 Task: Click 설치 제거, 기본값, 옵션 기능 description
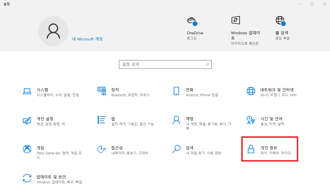(133, 124)
